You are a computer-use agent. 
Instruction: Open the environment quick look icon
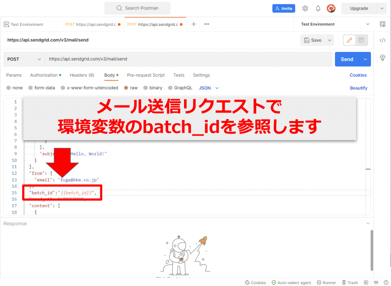(383, 24)
